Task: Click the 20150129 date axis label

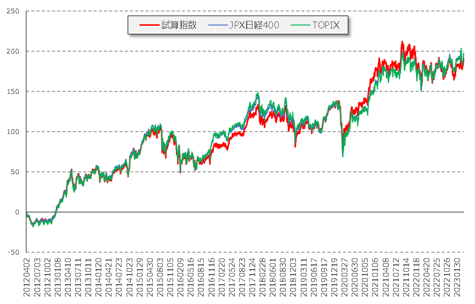Action: tap(140, 277)
